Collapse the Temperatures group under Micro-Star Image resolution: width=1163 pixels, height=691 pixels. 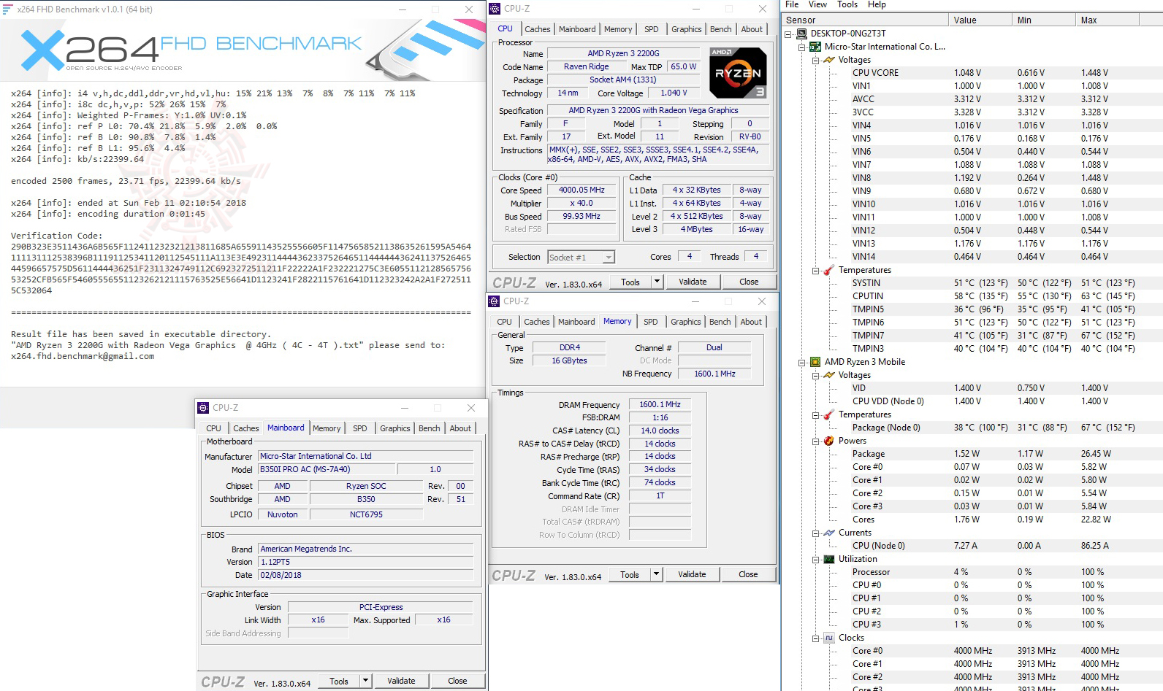point(816,270)
